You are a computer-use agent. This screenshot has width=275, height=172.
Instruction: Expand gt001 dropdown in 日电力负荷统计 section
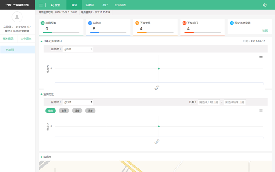point(78,49)
